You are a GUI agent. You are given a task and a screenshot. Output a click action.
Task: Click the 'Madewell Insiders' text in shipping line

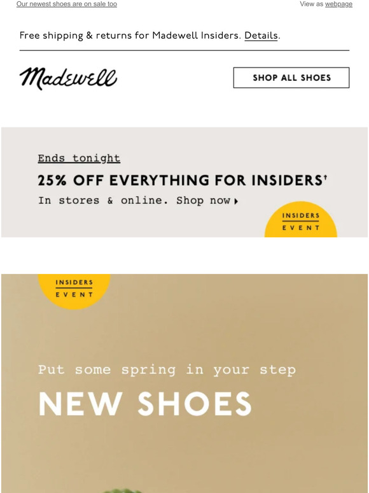[x=197, y=36]
